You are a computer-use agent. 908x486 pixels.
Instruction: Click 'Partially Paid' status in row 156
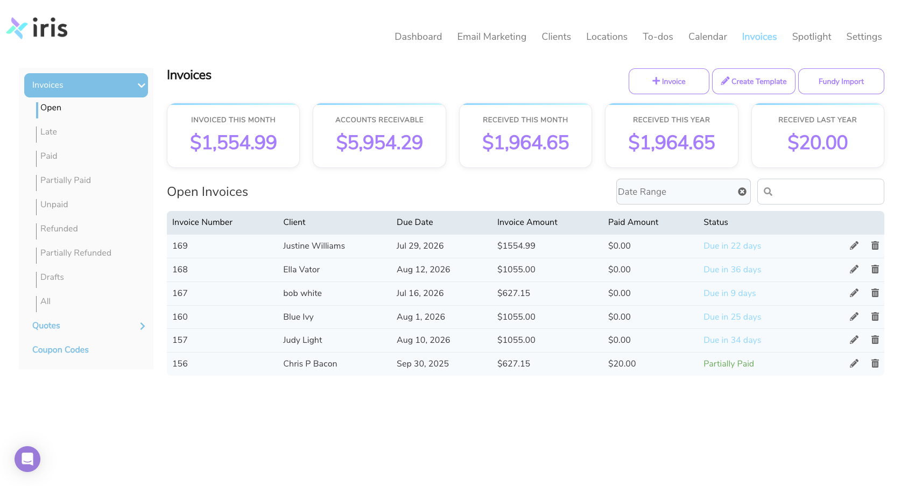[729, 364]
